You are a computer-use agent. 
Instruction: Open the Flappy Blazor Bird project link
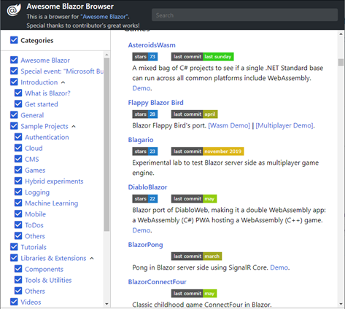(x=155, y=103)
